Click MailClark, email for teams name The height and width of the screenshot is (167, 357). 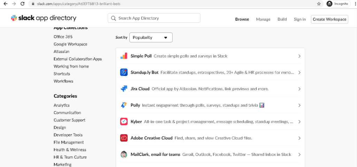coord(155,154)
